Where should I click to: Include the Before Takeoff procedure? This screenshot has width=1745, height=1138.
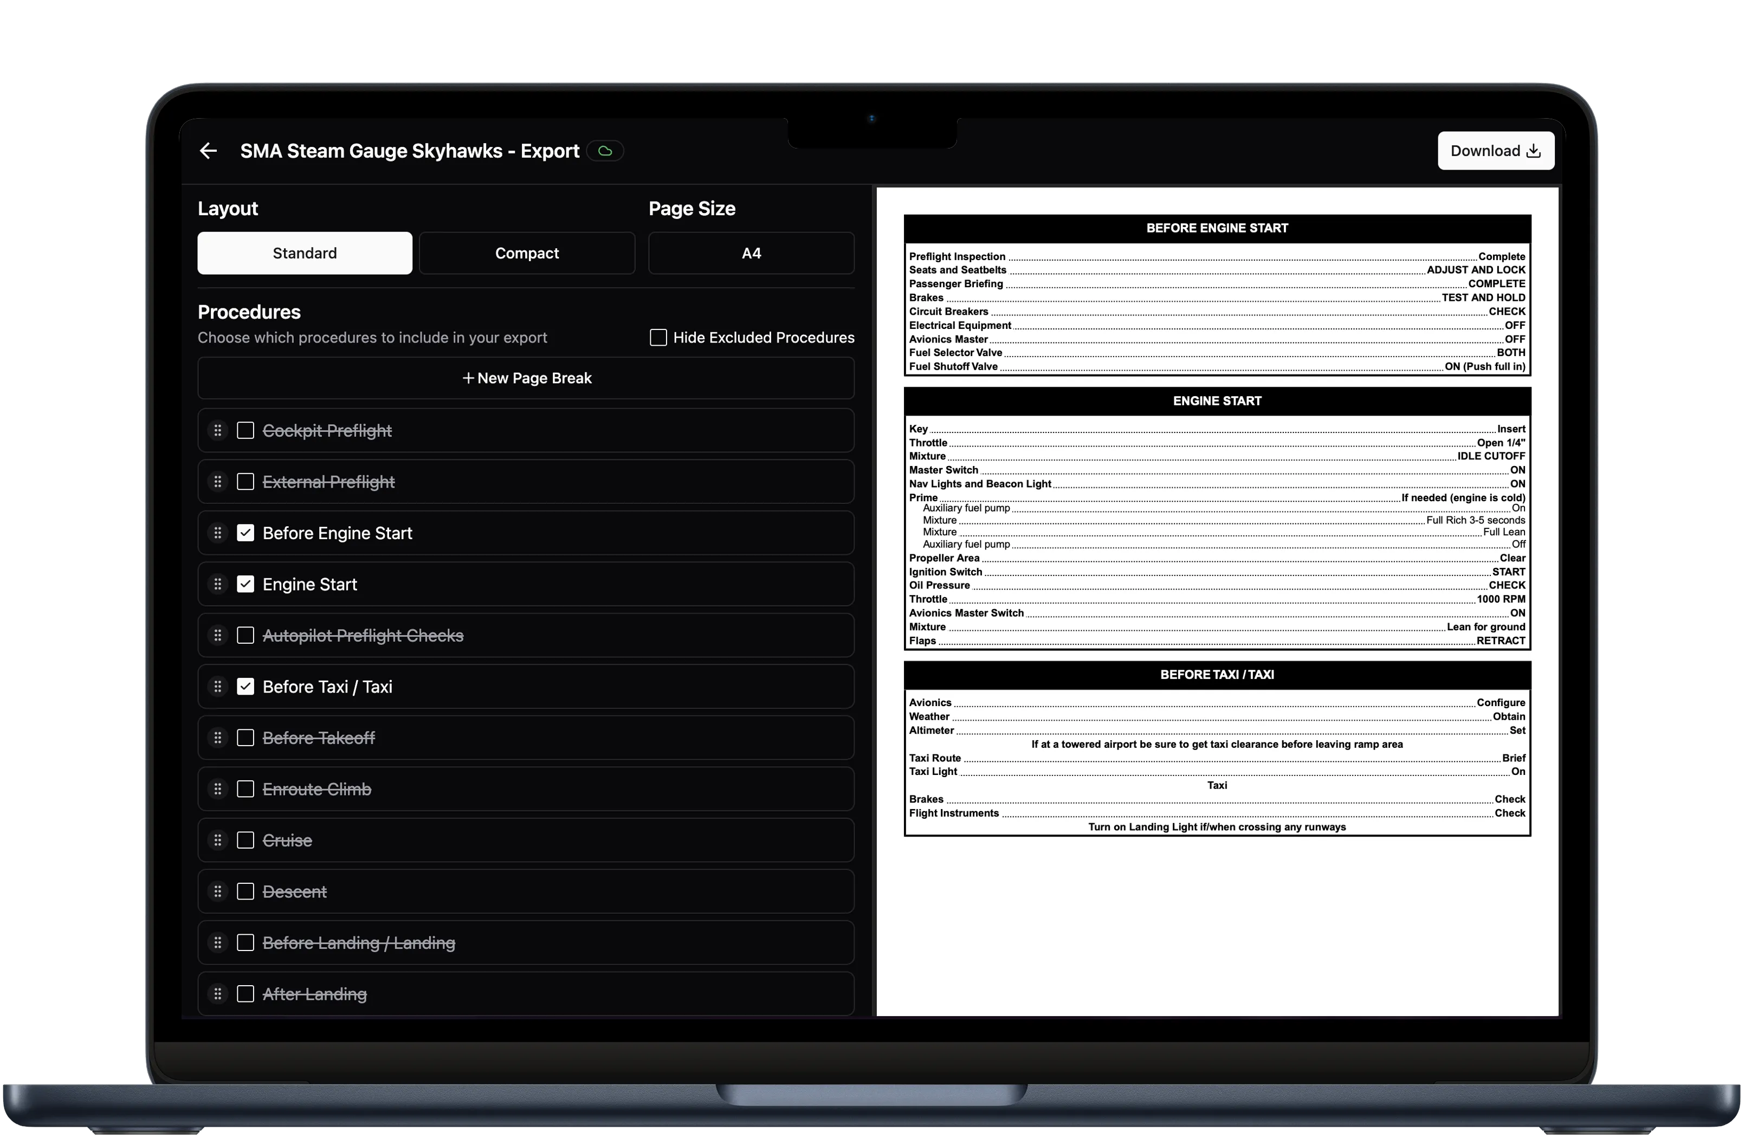pyautogui.click(x=245, y=739)
